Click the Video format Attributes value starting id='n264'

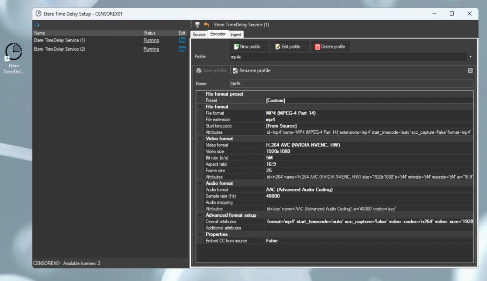370,177
